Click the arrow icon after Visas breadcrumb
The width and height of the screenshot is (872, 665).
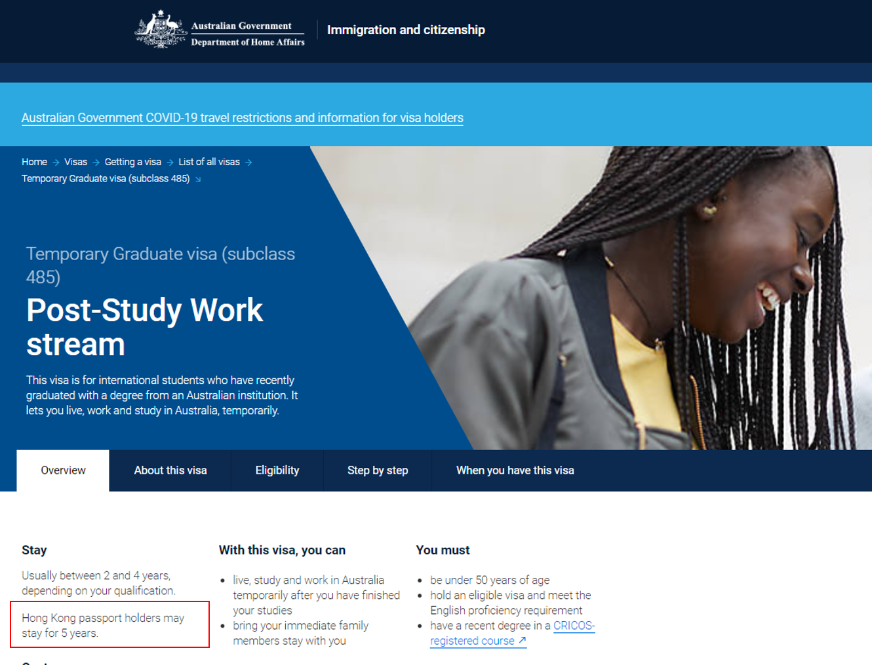coord(96,162)
